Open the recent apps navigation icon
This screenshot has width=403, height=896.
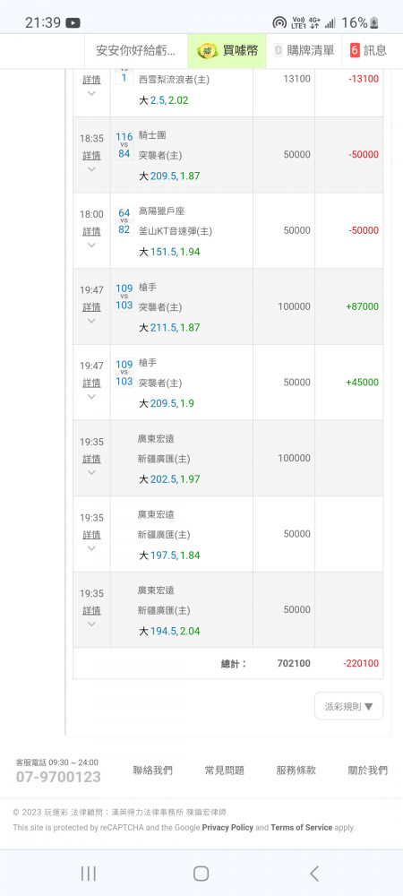click(89, 873)
